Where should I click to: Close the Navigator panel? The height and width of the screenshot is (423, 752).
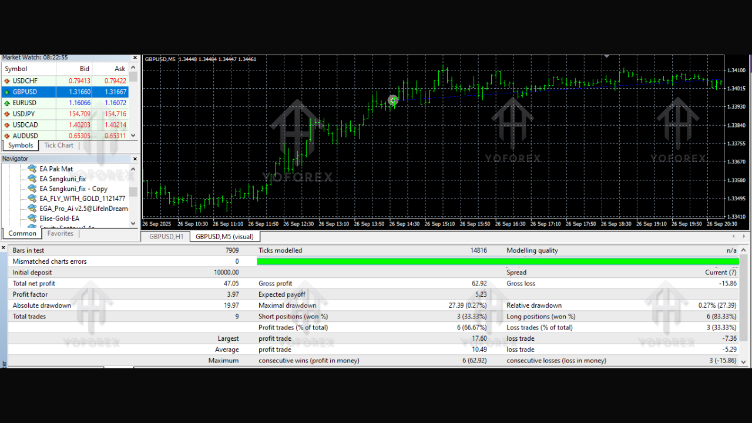(135, 159)
